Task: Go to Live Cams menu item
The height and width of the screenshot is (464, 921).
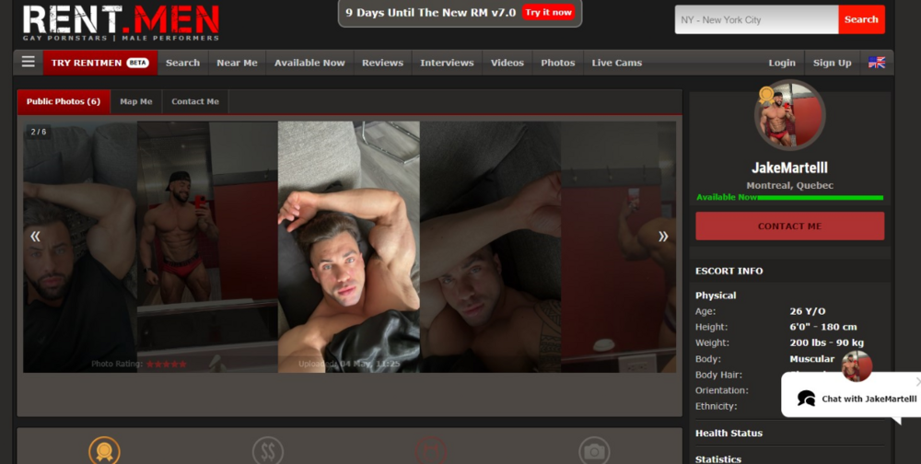Action: click(x=616, y=63)
